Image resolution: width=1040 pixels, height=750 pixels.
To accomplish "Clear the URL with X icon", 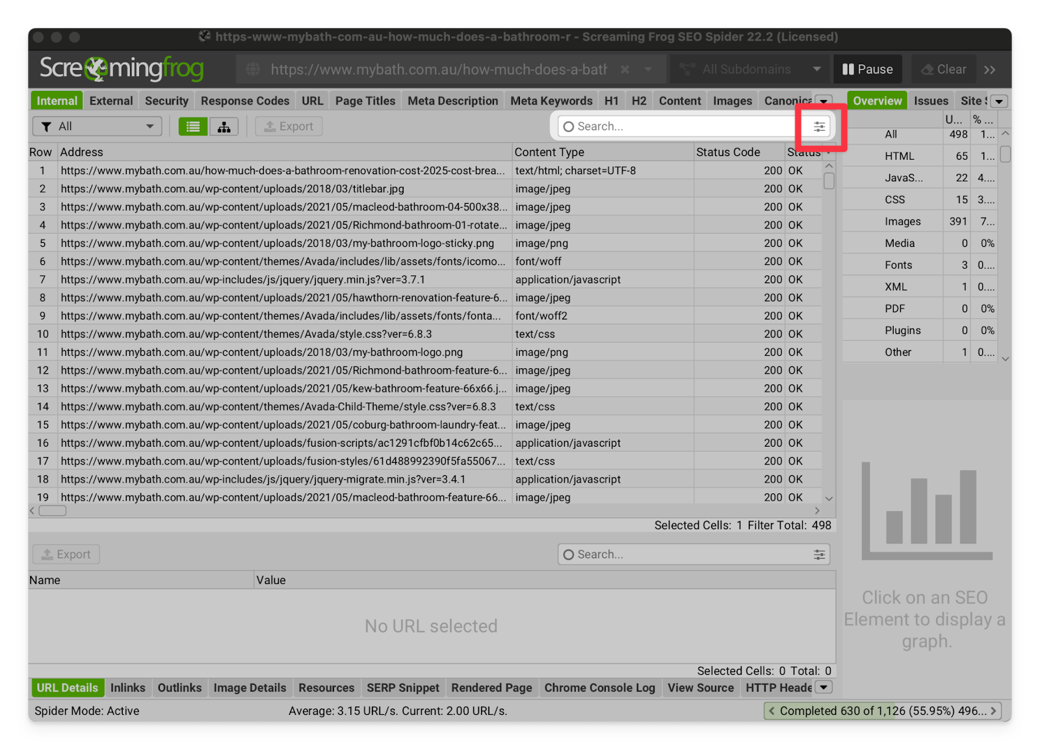I will coord(625,69).
